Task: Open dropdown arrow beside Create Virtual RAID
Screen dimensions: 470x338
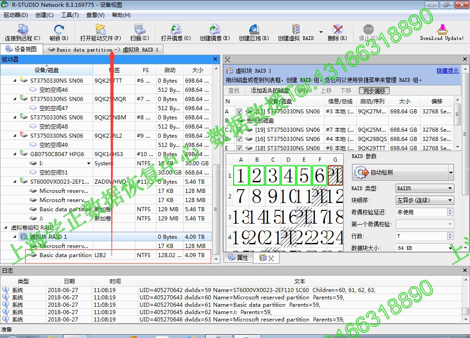Action: click(321, 32)
